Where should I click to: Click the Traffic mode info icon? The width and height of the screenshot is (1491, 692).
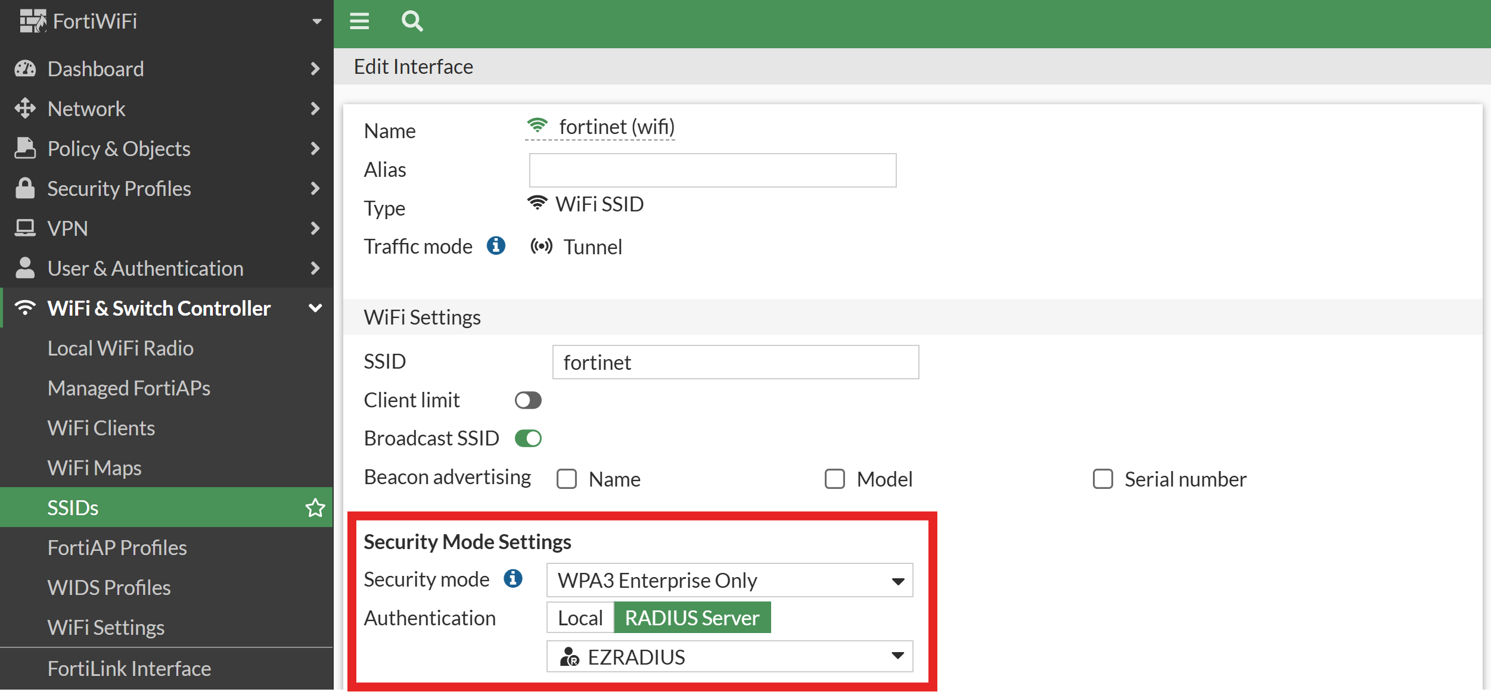(x=496, y=245)
